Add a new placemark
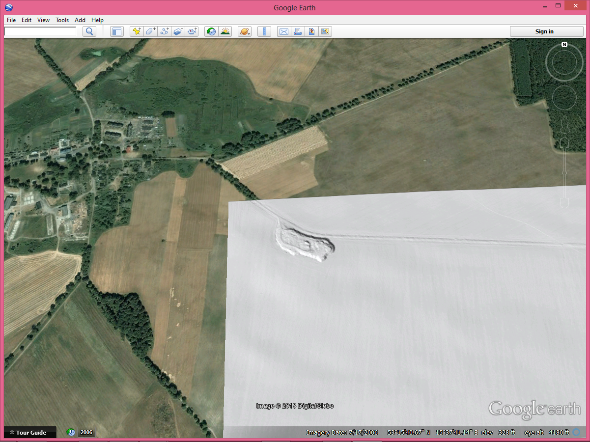Viewport: 590px width, 442px height. pos(136,31)
